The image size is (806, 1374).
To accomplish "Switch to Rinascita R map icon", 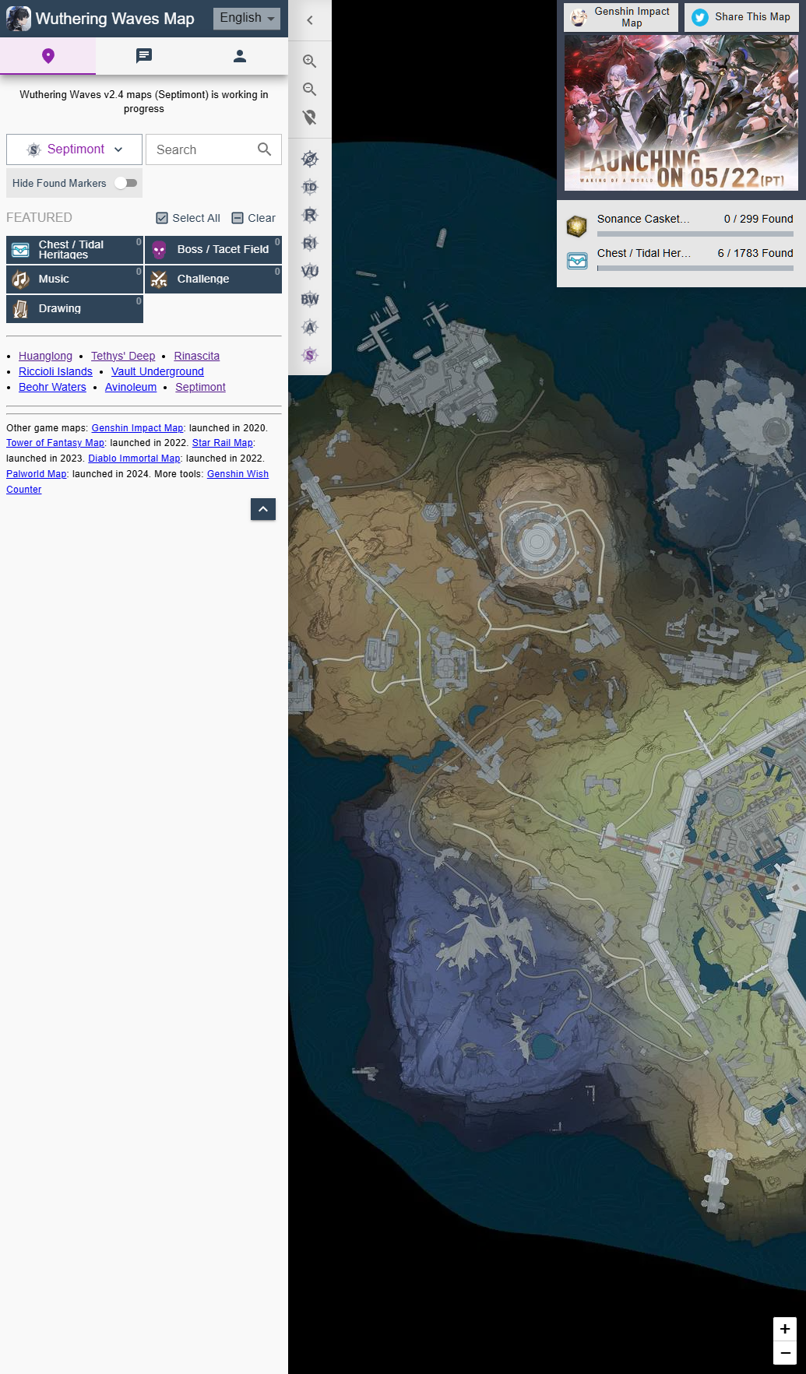I will tap(310, 216).
